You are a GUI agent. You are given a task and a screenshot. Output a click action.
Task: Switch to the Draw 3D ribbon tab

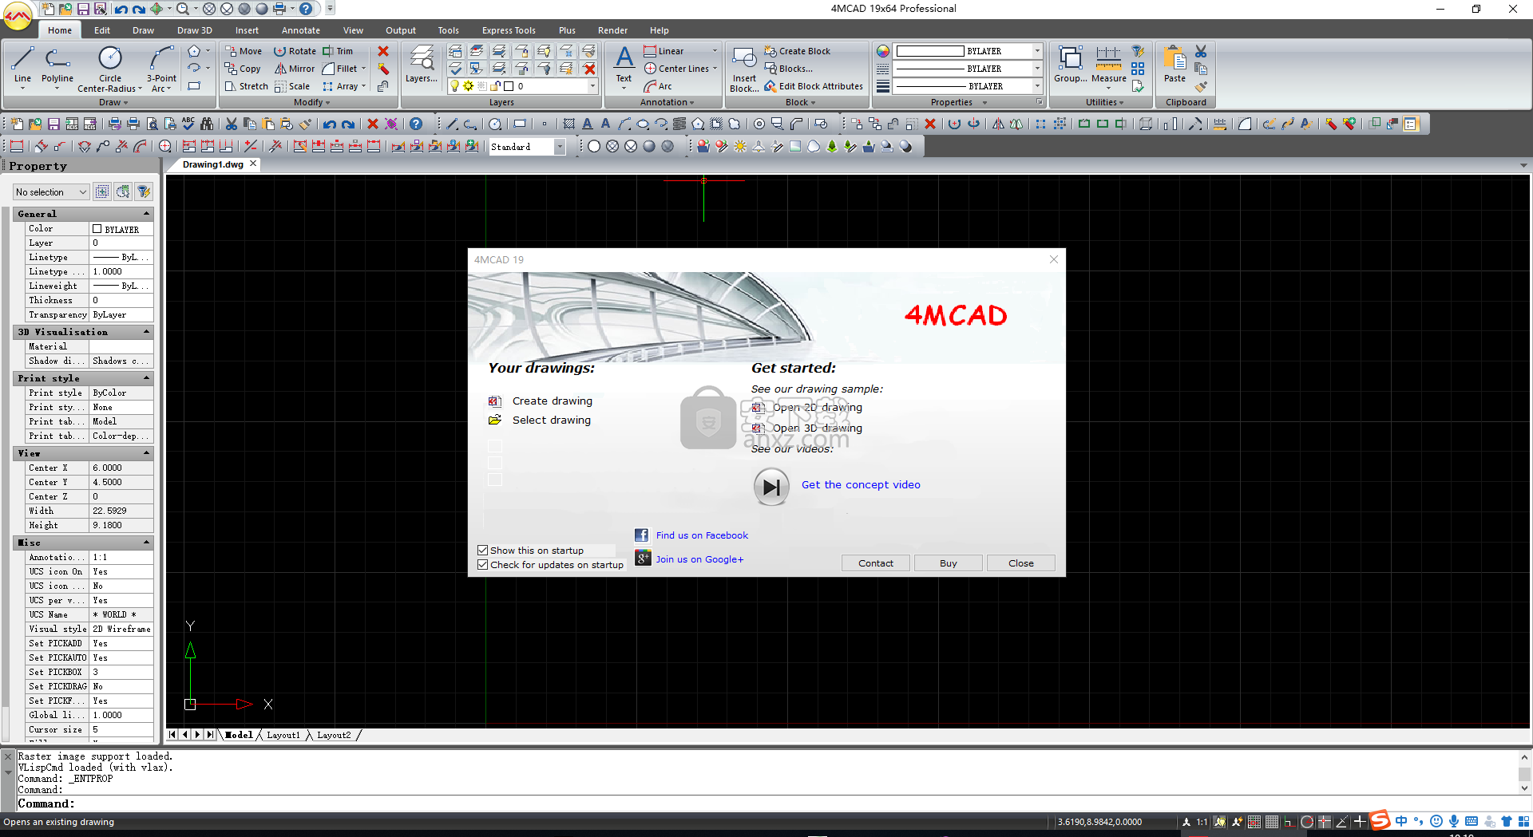pos(195,30)
